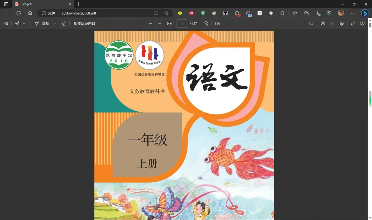Open the user profile avatar

[x=341, y=13]
